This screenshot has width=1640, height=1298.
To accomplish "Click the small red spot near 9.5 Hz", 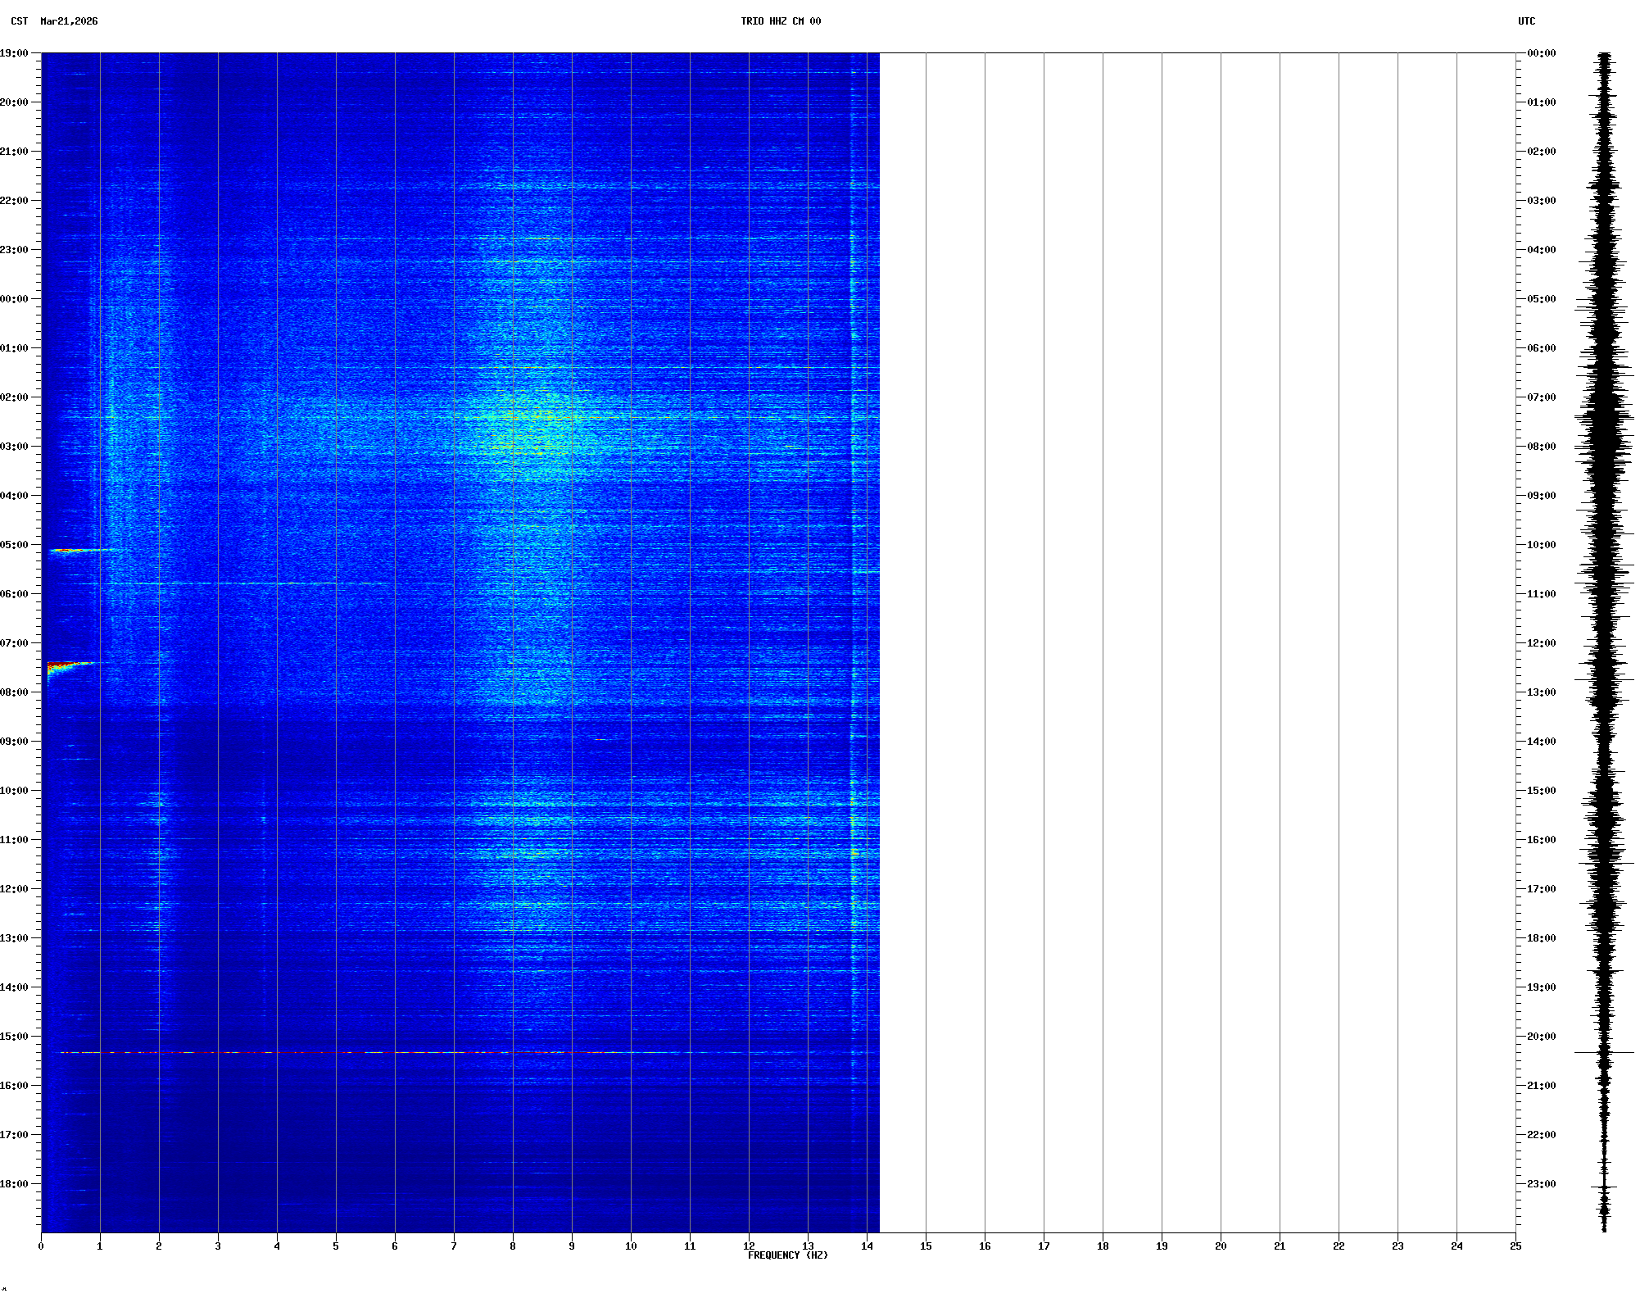I will pyautogui.click(x=600, y=739).
